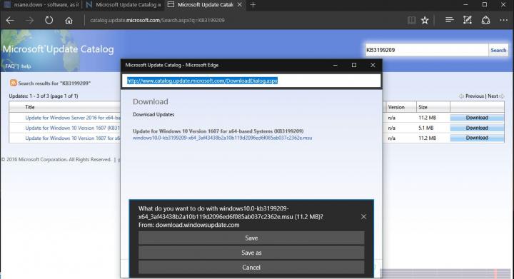Click the Share icon in Edge toolbar
514x279 pixels.
[485, 20]
